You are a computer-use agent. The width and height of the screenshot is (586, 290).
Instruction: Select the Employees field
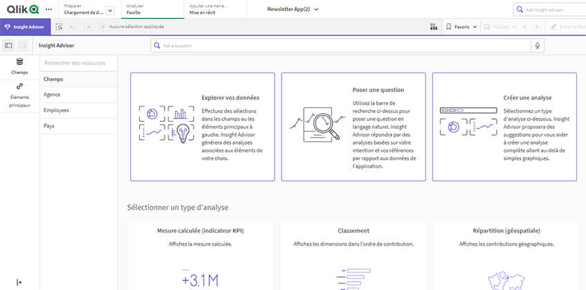pyautogui.click(x=78, y=111)
